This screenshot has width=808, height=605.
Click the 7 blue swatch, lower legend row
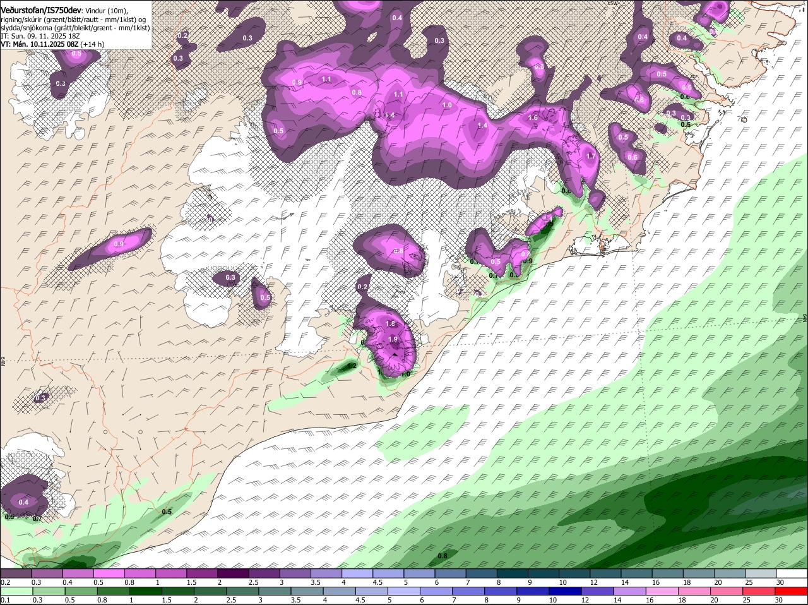(x=469, y=591)
